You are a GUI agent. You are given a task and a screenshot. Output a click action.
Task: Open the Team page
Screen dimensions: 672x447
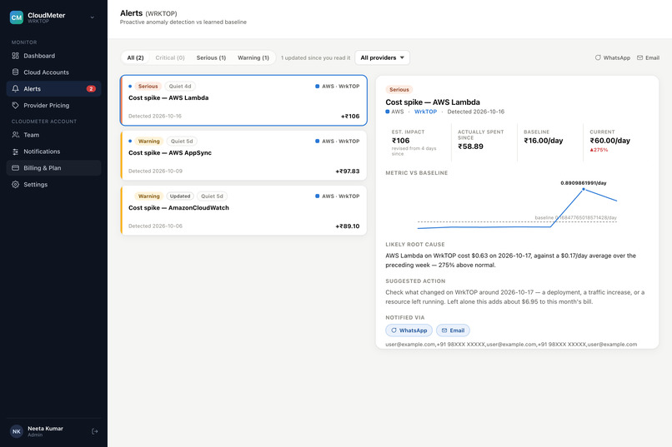[x=53, y=135]
